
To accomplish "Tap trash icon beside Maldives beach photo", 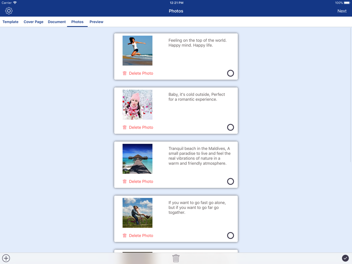I will (x=125, y=181).
